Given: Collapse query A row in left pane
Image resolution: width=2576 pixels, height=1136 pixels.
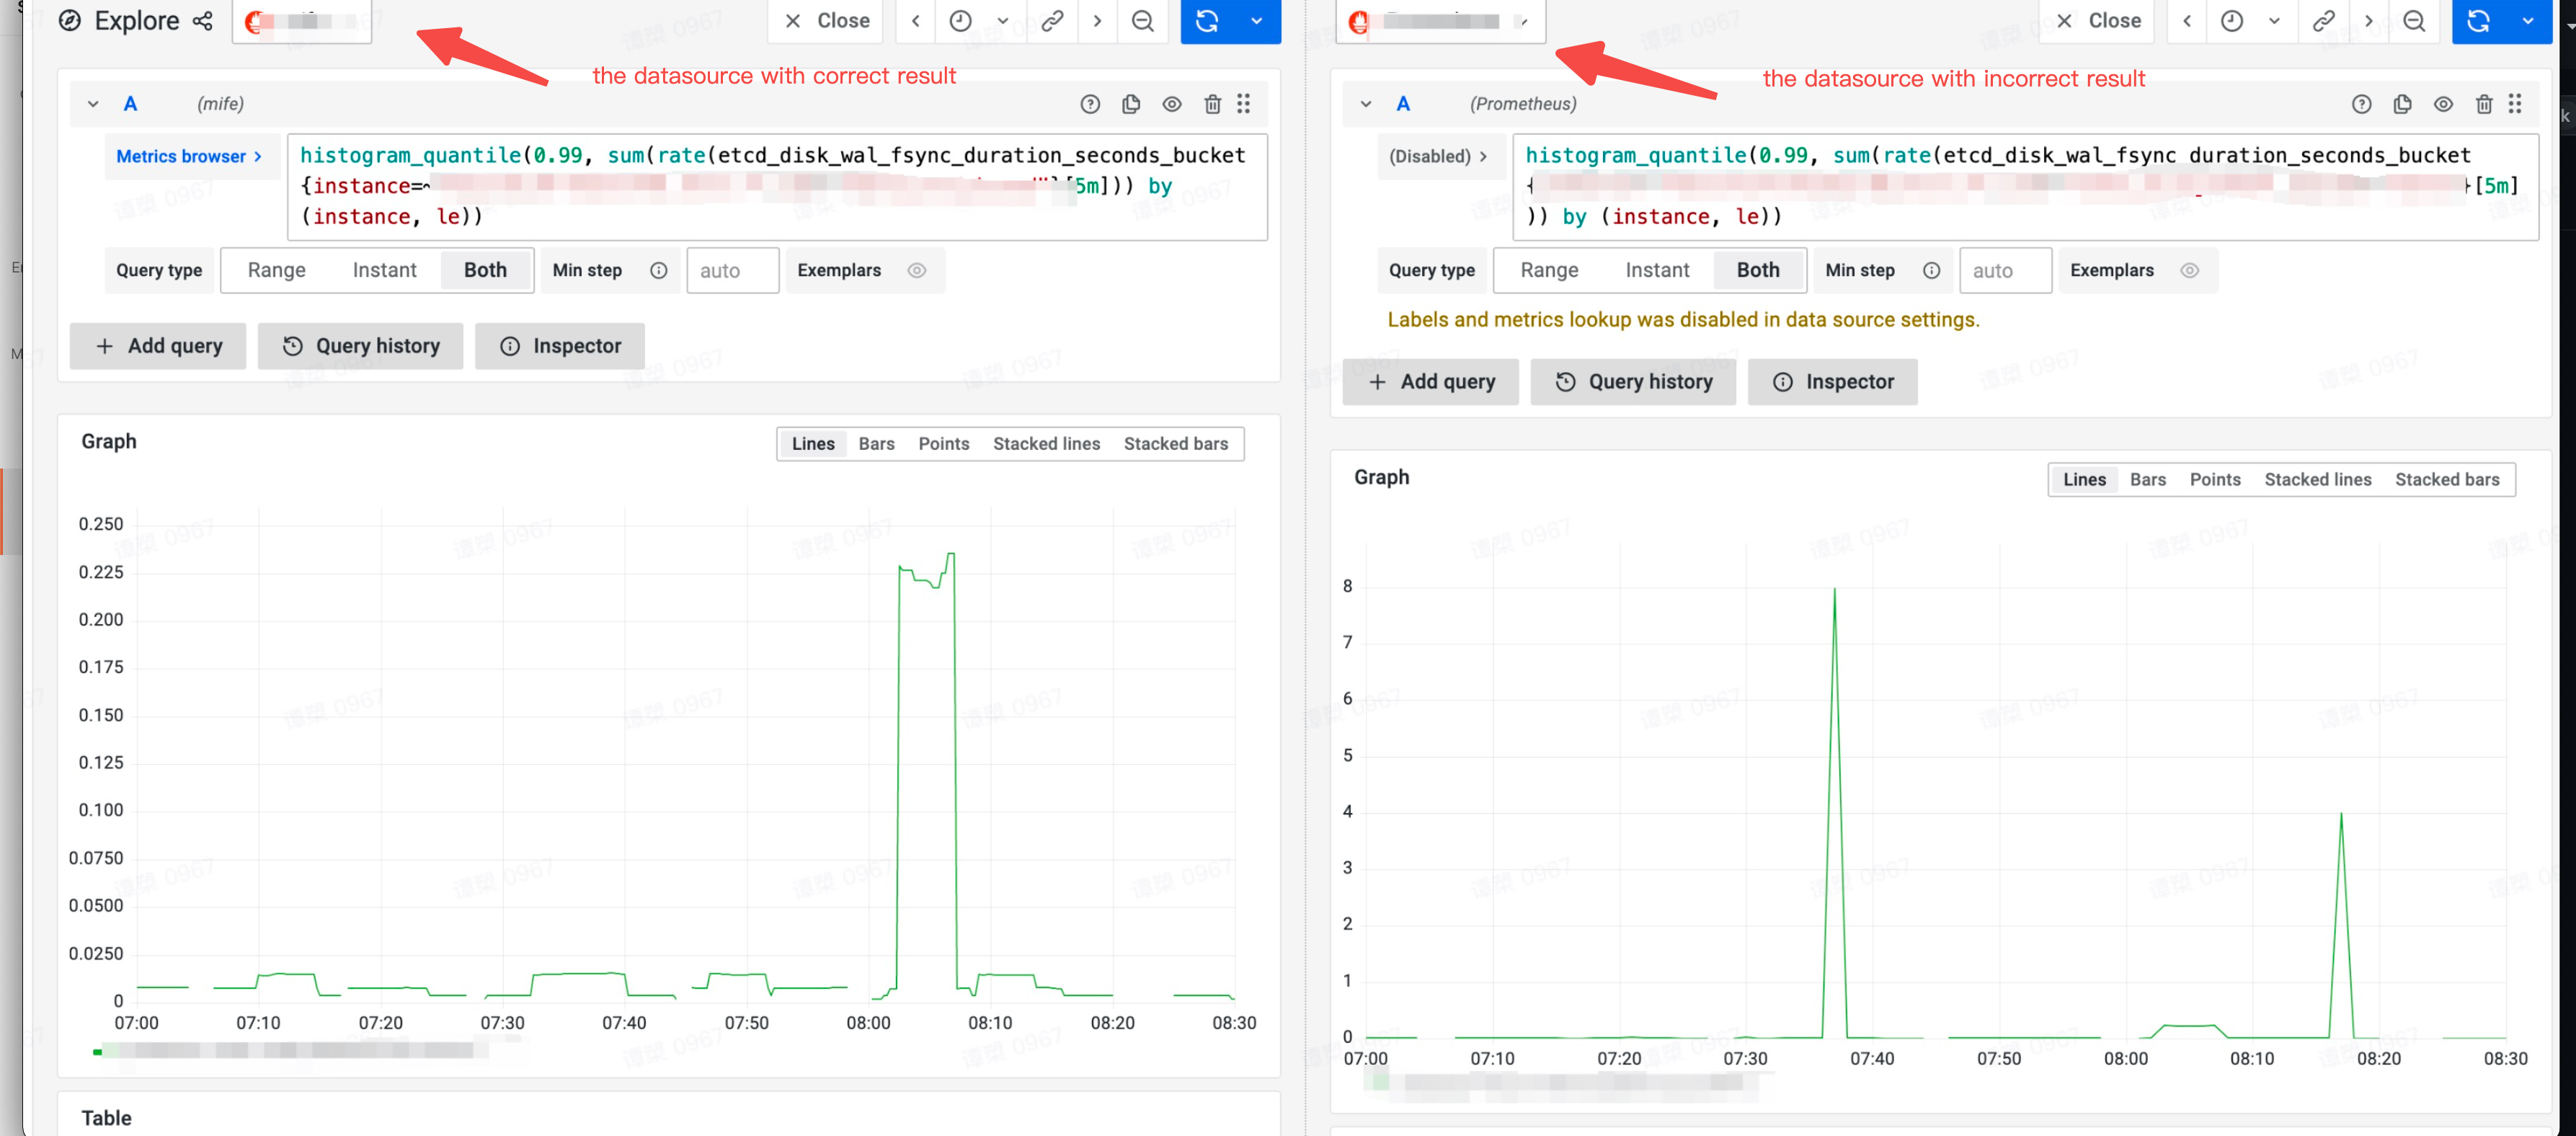Looking at the screenshot, I should click(x=93, y=104).
